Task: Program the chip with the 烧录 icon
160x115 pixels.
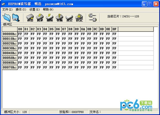Action: (40, 18)
